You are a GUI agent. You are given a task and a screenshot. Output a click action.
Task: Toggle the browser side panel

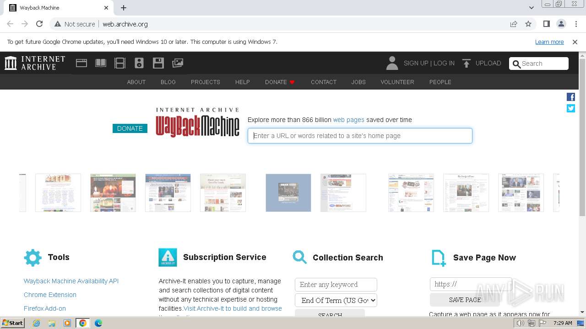click(x=547, y=24)
